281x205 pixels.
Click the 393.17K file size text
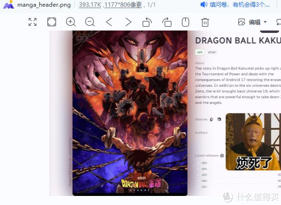click(90, 5)
